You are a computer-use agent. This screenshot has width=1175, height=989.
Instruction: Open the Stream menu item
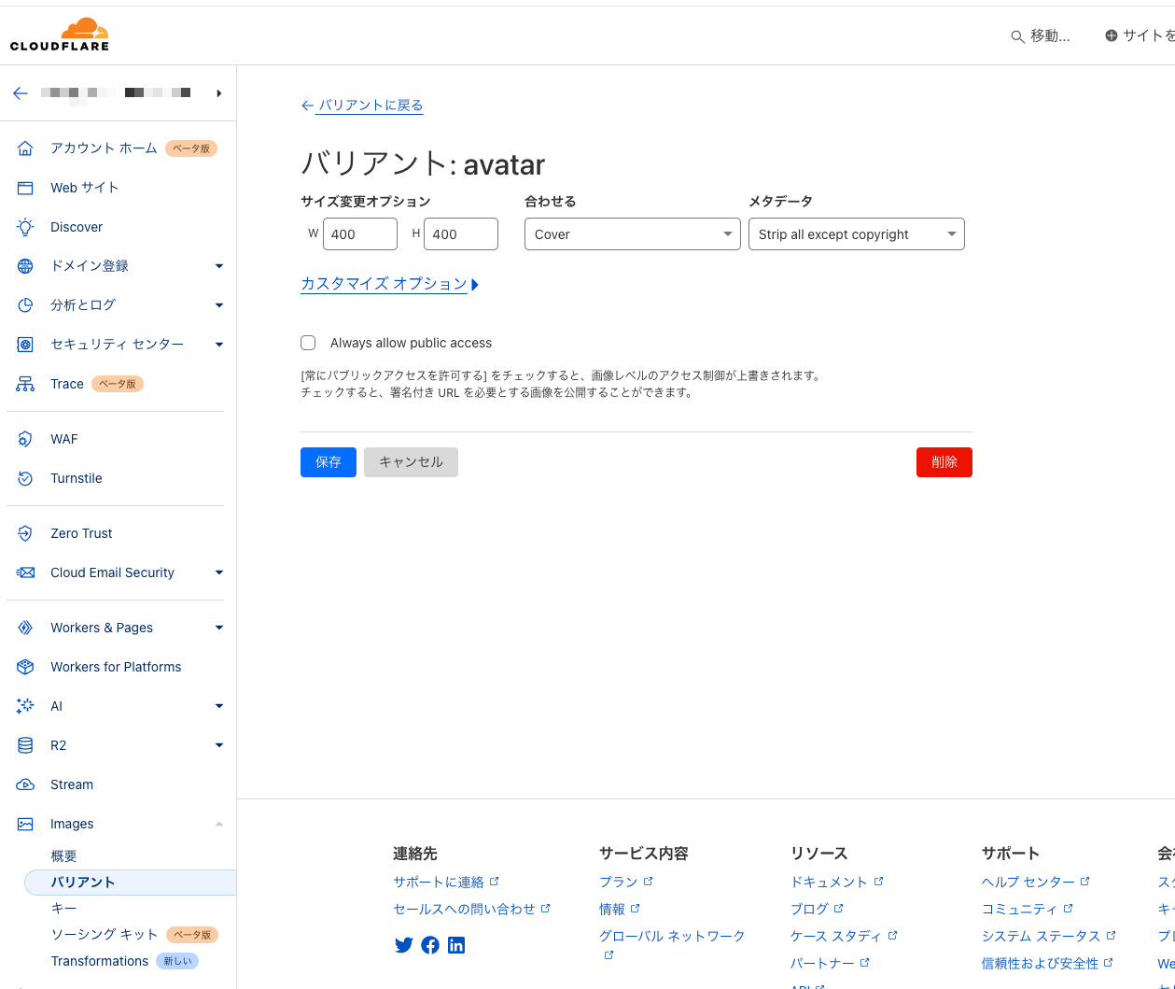pyautogui.click(x=72, y=784)
